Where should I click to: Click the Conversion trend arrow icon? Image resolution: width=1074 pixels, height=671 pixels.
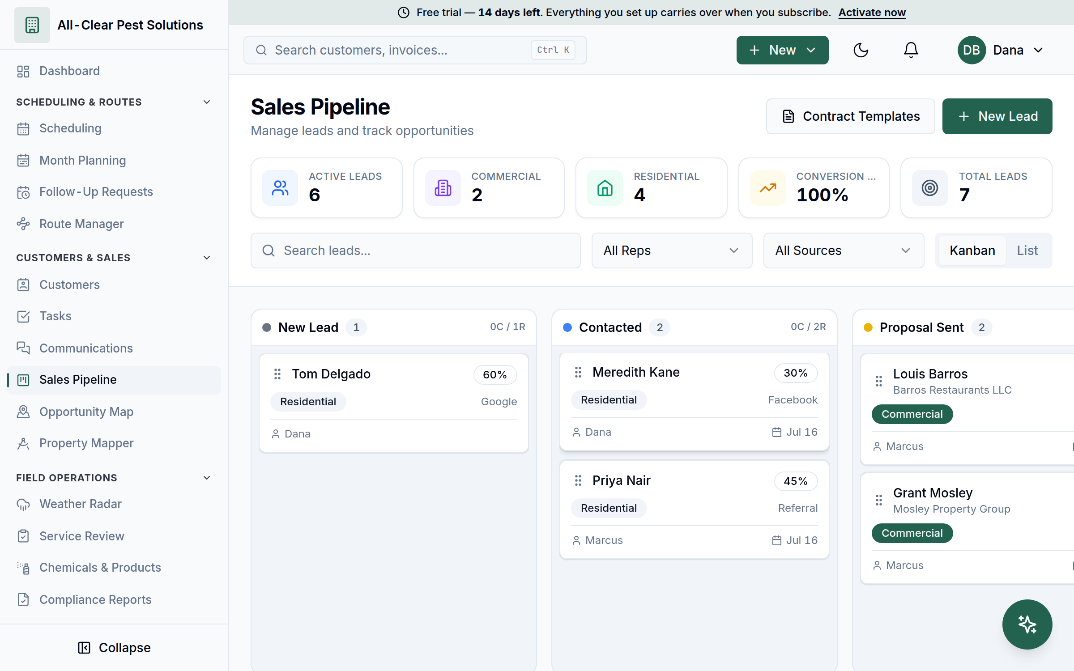click(768, 188)
